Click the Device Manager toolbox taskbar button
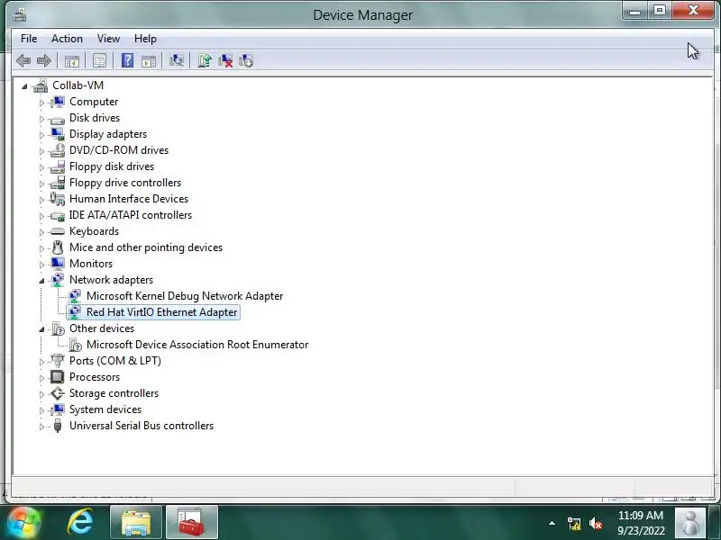Screen dimensions: 721x540 (x=191, y=523)
